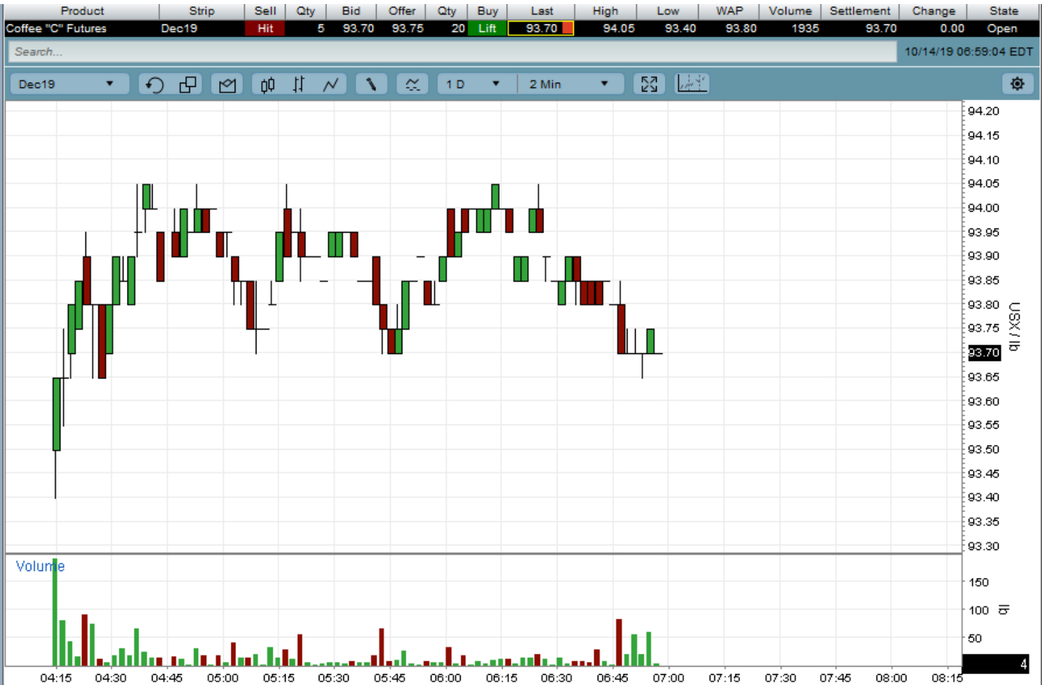Image resolution: width=1042 pixels, height=685 pixels.
Task: Click the email chart envelope icon
Action: (227, 84)
